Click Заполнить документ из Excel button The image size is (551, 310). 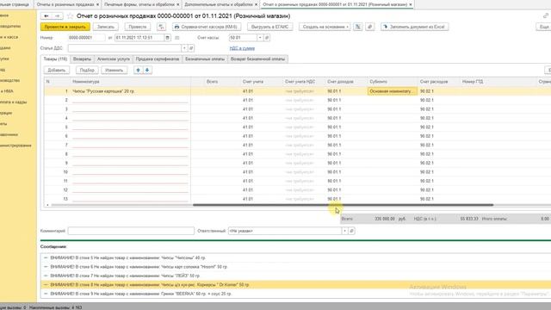pyautogui.click(x=414, y=27)
